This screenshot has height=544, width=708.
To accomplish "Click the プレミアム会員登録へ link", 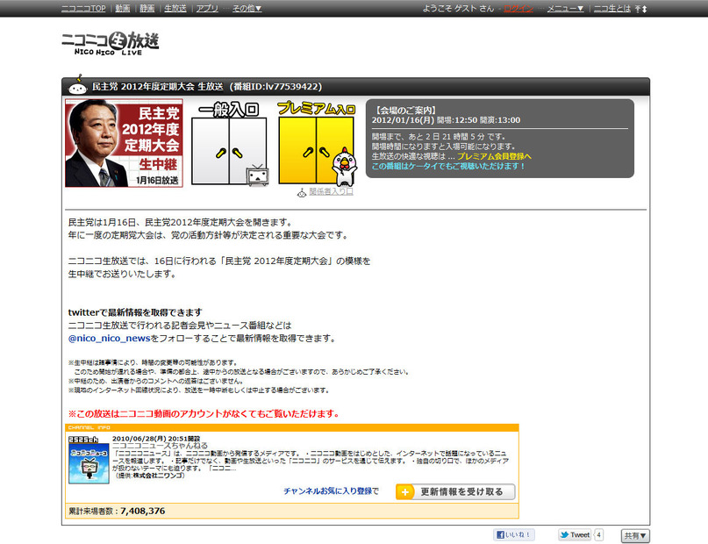I will (494, 156).
